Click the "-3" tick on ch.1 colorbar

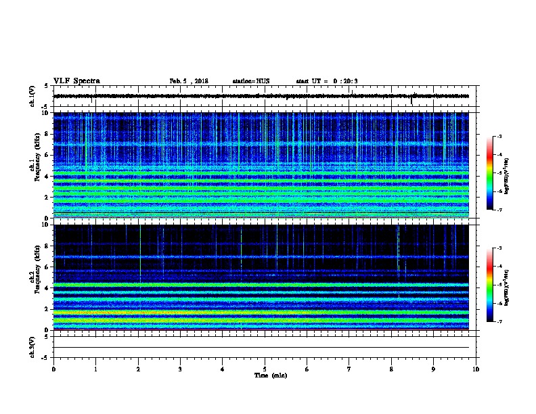499,137
